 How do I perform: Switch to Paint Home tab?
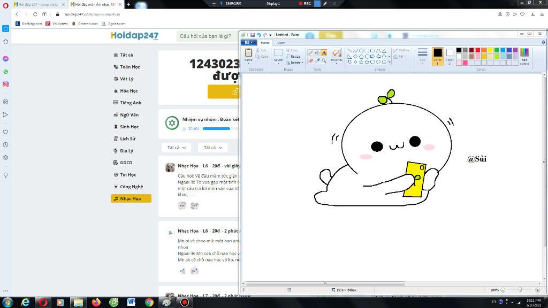265,43
